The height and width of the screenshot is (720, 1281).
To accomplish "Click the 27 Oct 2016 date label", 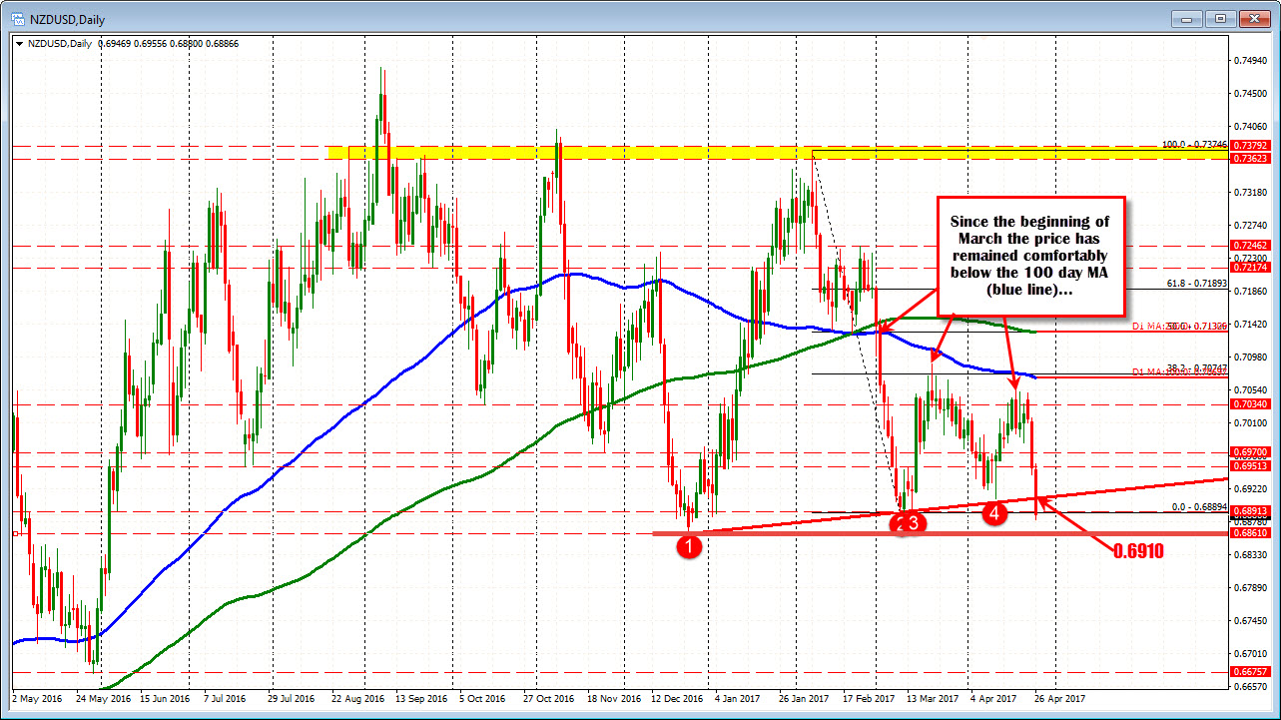I will (550, 700).
